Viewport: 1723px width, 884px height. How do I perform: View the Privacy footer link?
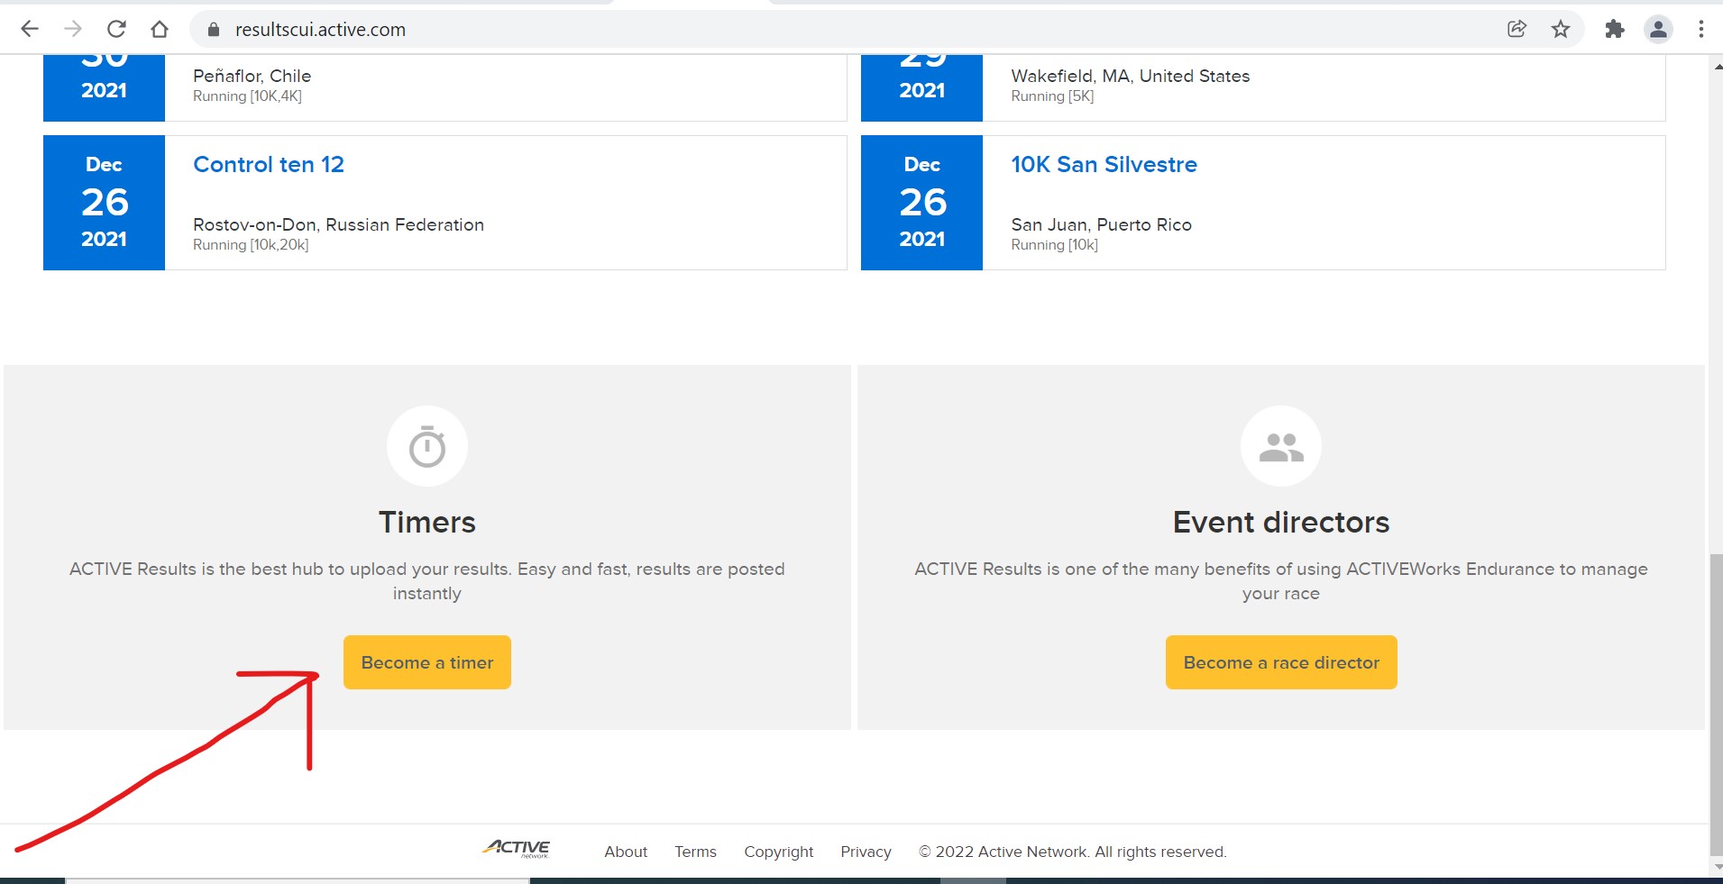[x=866, y=852]
